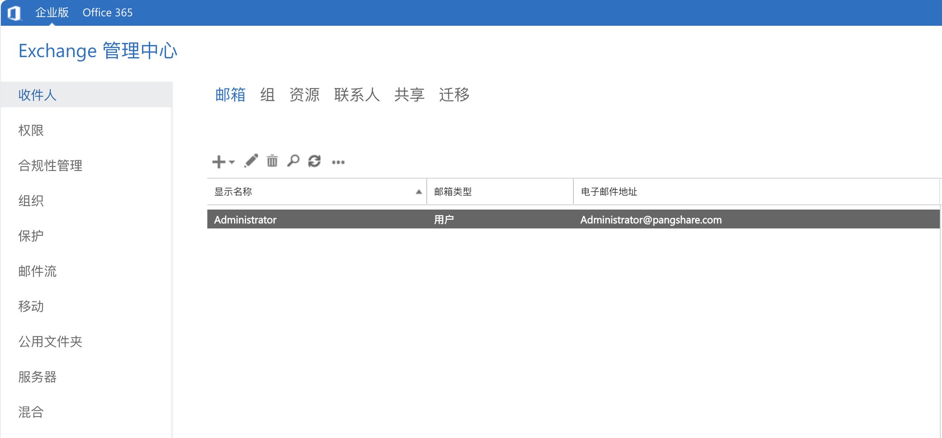Switch to the 资源 tab

click(305, 95)
